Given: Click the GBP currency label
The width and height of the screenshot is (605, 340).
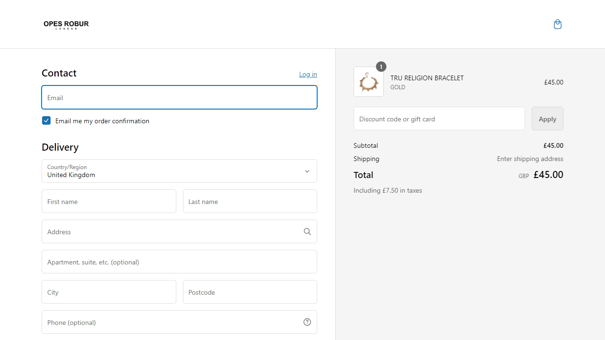Looking at the screenshot, I should click(524, 176).
